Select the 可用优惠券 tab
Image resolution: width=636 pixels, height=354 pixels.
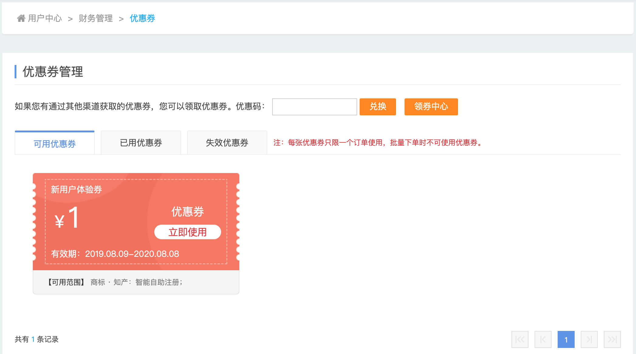55,143
